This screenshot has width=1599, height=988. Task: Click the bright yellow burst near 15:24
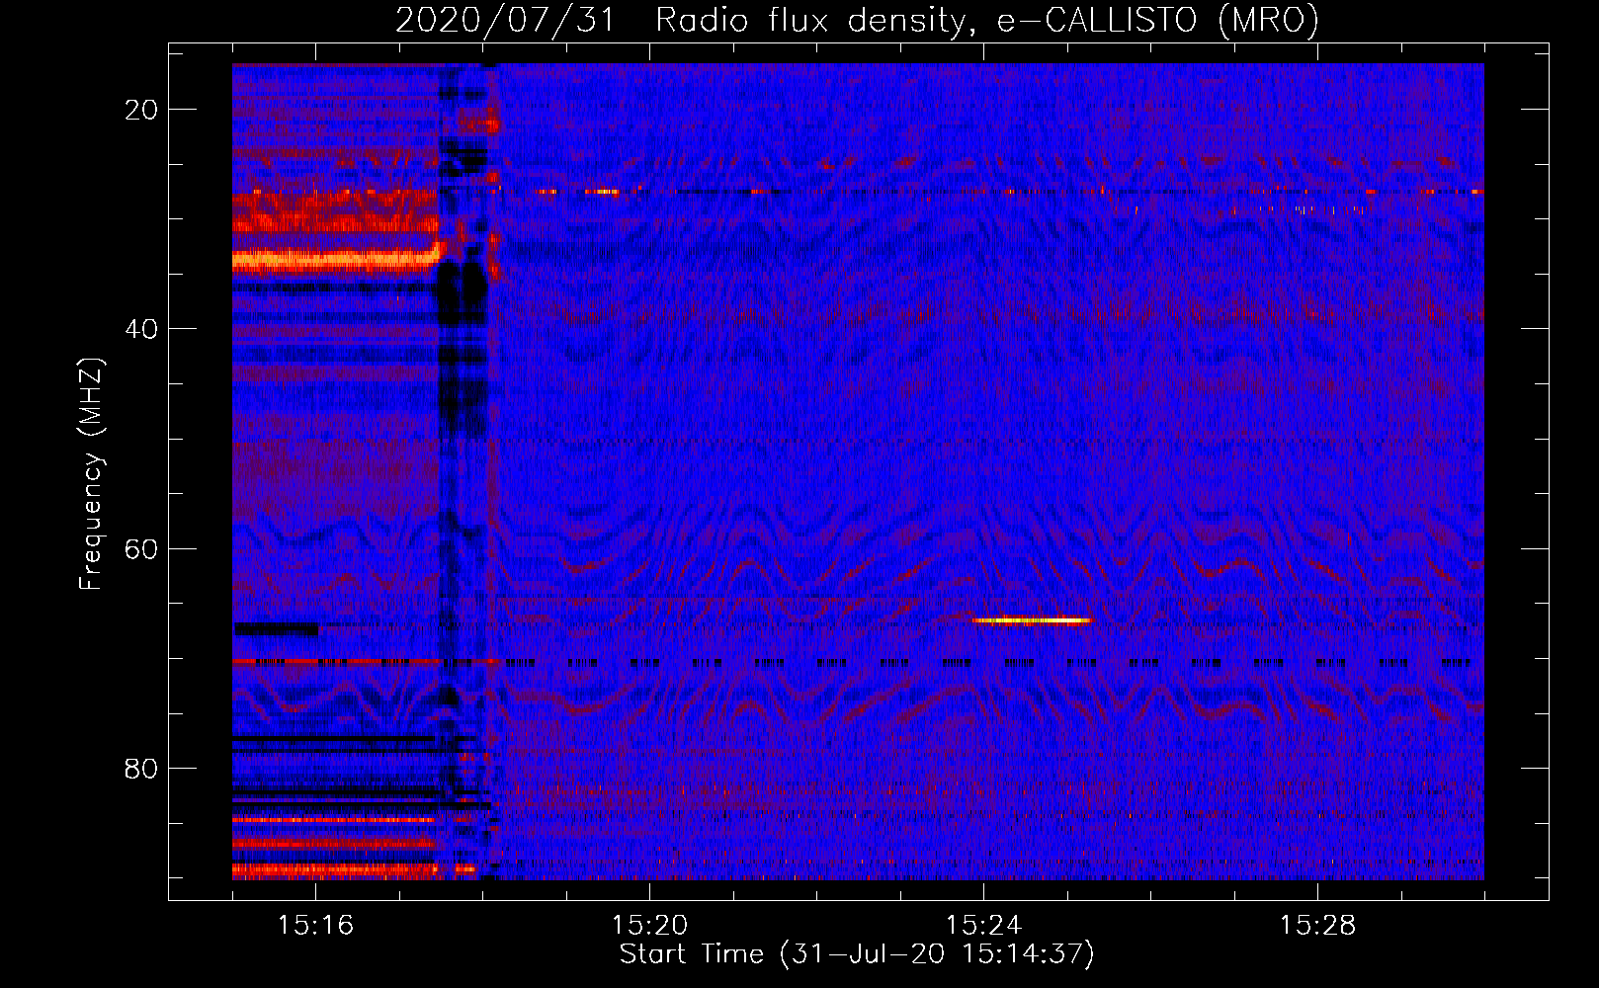coord(1032,620)
